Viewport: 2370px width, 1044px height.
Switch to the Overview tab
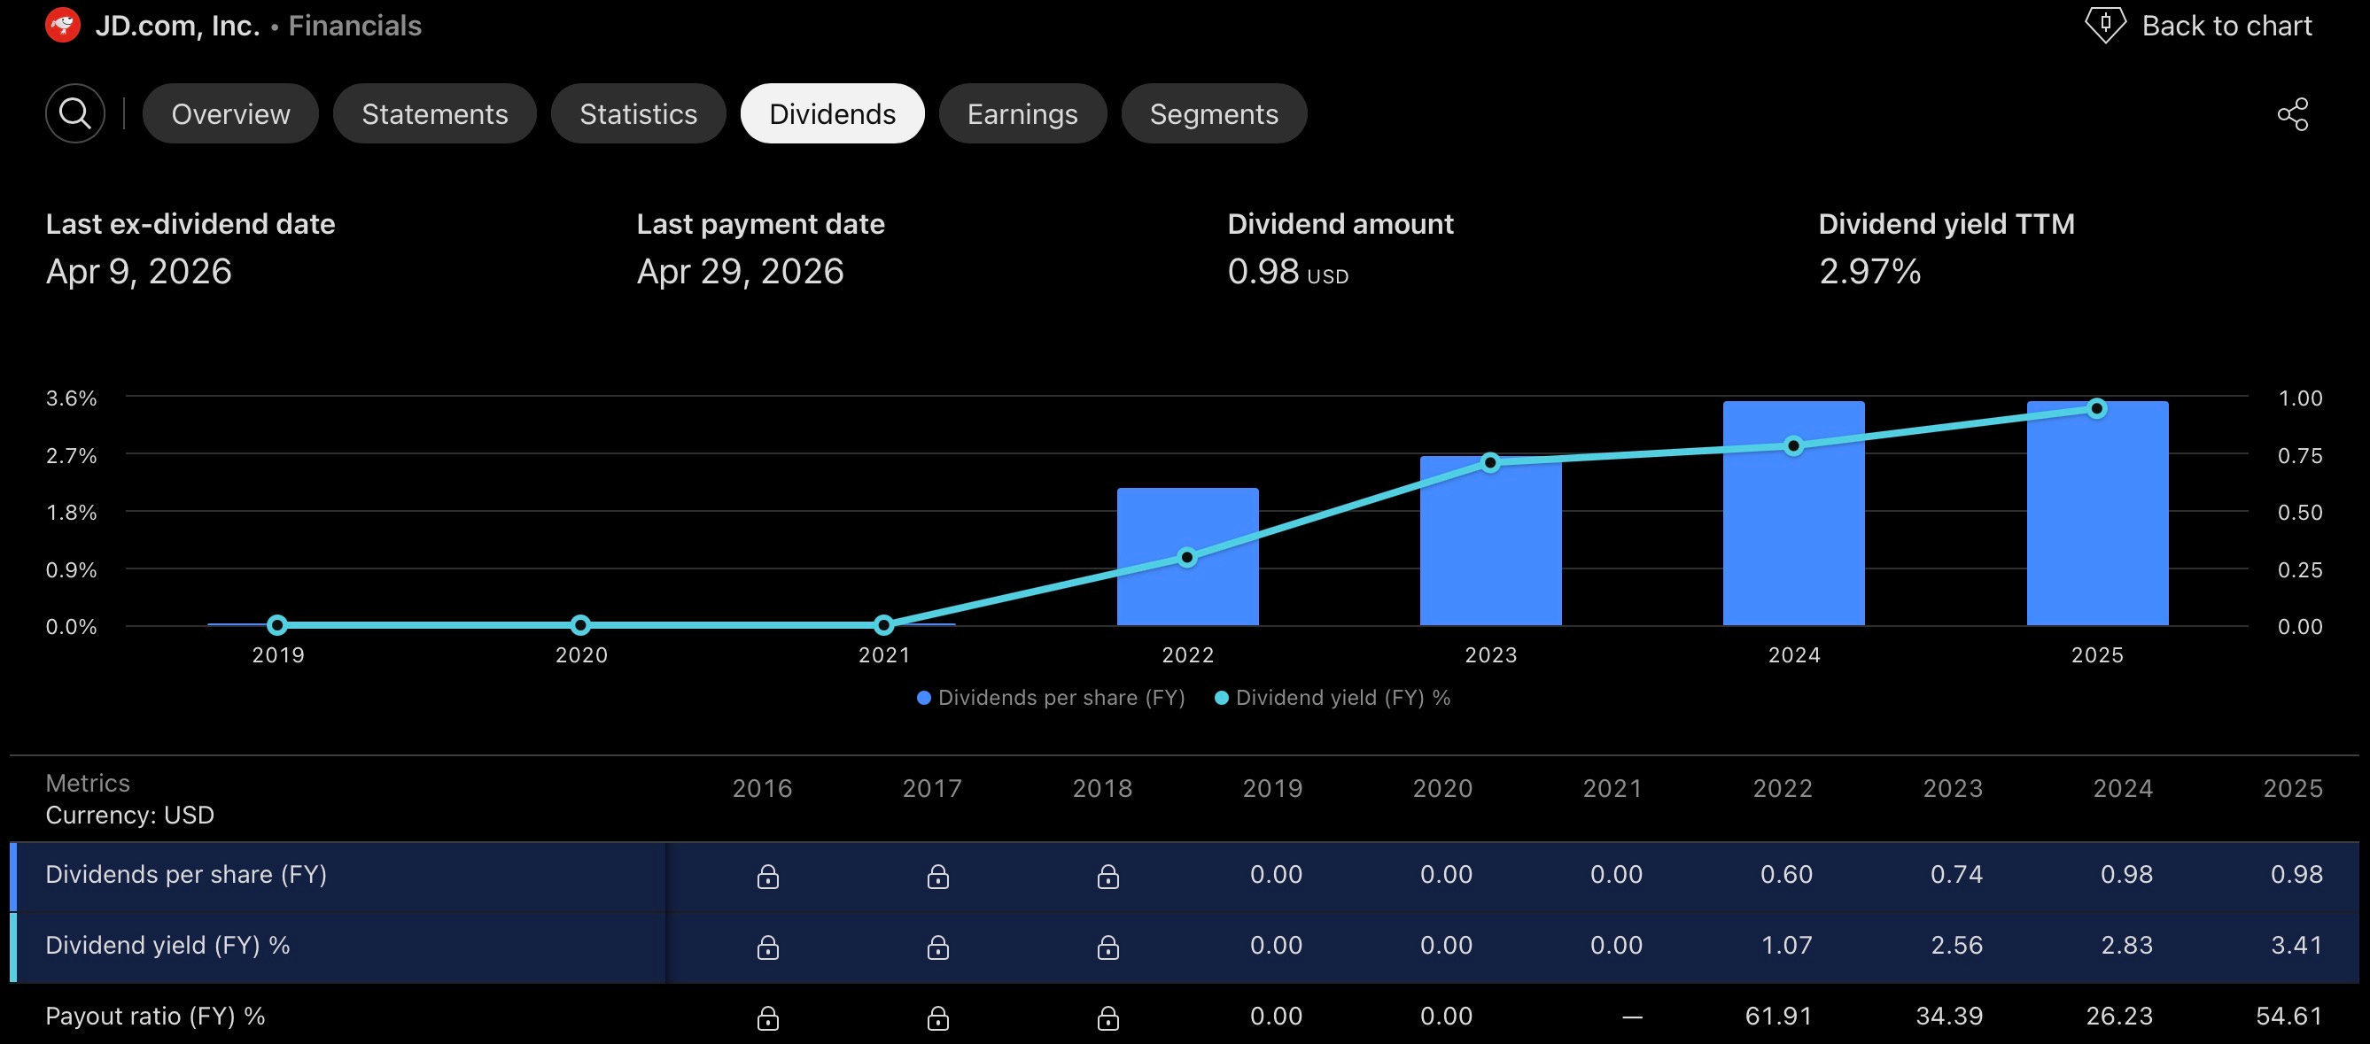pyautogui.click(x=231, y=113)
